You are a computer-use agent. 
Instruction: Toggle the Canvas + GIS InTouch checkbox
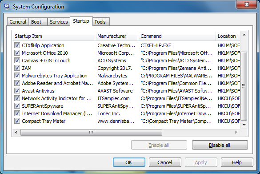tap(17, 61)
